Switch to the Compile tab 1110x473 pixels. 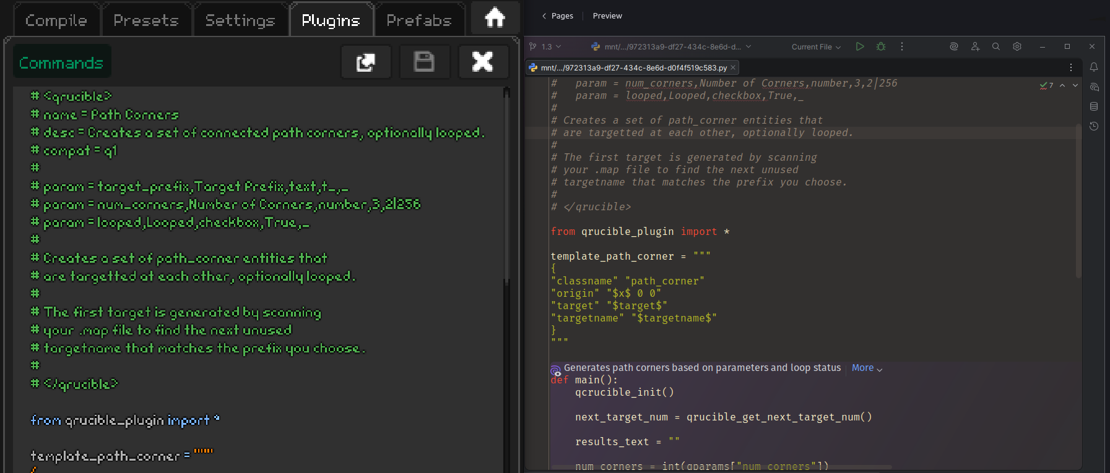click(x=56, y=20)
